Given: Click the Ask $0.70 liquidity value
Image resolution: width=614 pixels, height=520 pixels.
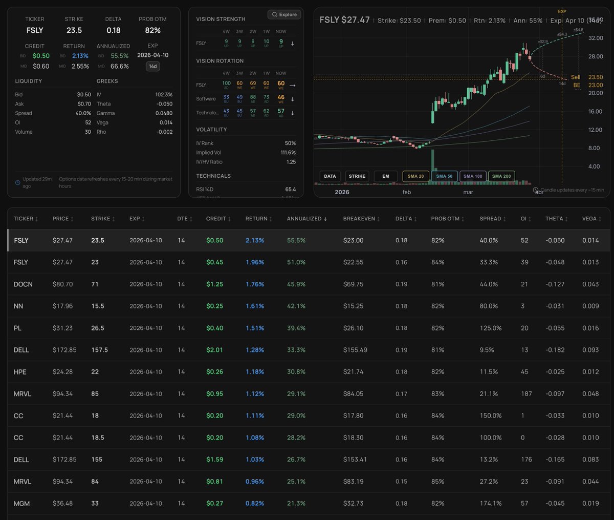Looking at the screenshot, I should [84, 104].
